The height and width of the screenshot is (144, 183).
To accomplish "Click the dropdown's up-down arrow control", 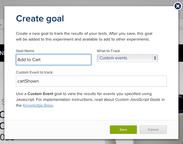I will [x=155, y=58].
